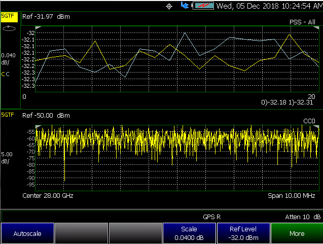
Task: Click the blank gray softkey left of Scale
Action: click(135, 233)
